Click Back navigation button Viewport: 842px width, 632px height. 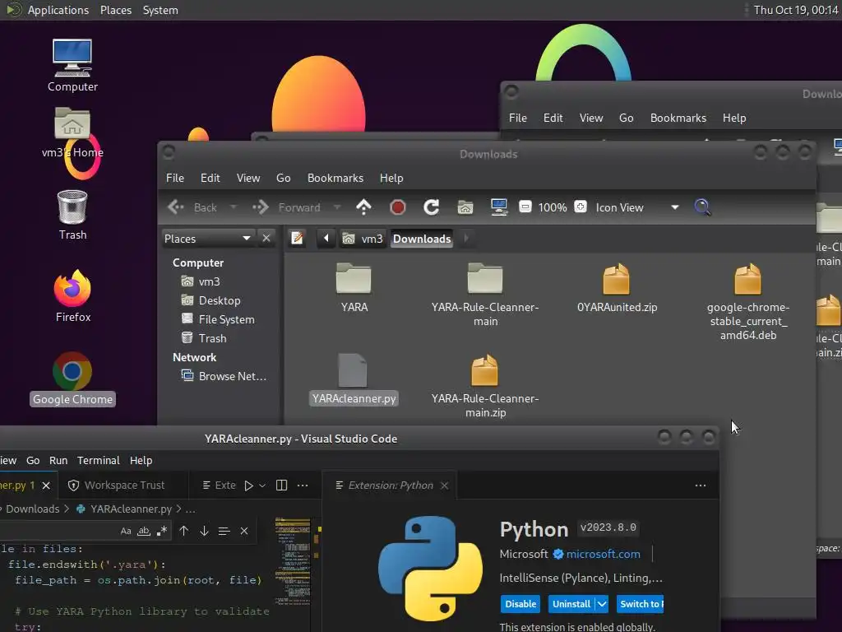click(x=192, y=207)
